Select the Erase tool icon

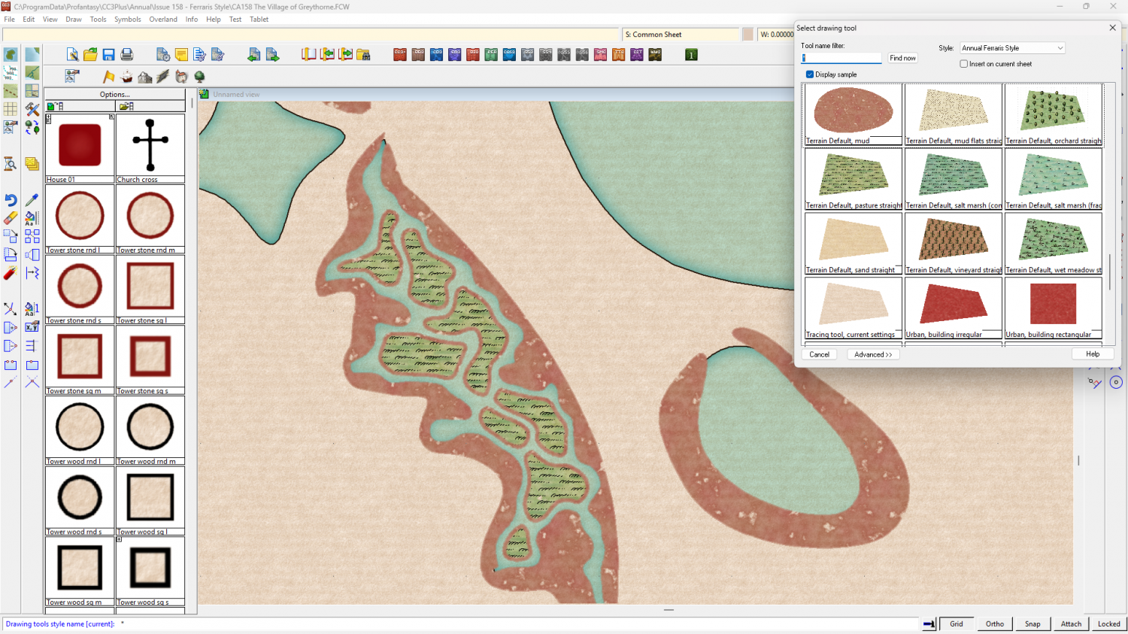coord(11,218)
